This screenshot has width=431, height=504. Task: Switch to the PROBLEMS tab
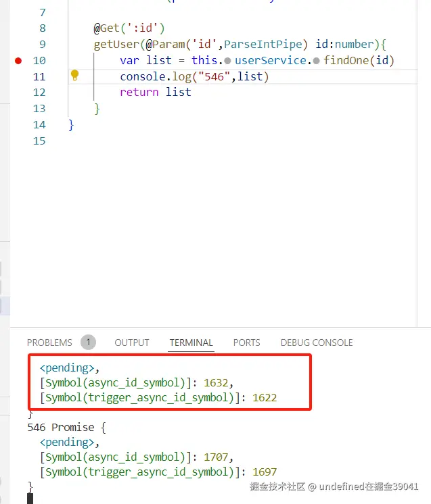[x=49, y=343]
